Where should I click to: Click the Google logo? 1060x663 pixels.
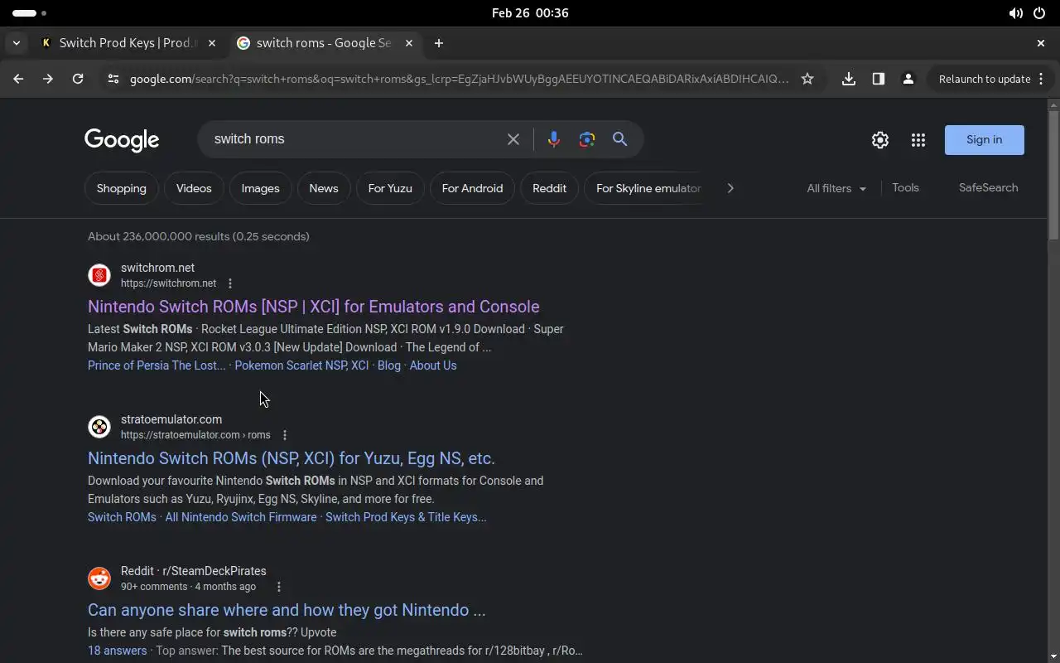[x=122, y=140]
